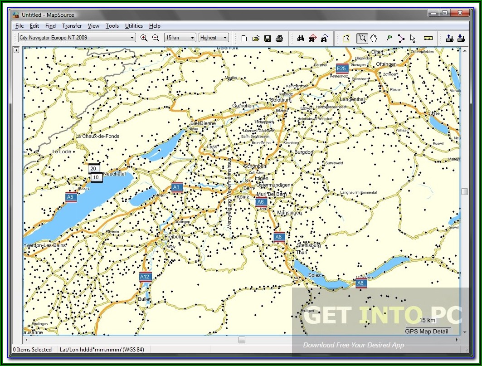Viewport: 482px width, 366px height.
Task: Open a file using the folder icon
Action: coord(256,38)
